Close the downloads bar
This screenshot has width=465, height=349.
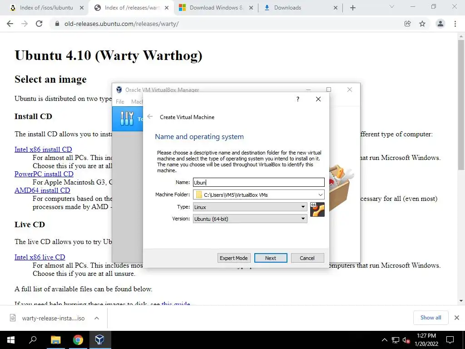457,318
